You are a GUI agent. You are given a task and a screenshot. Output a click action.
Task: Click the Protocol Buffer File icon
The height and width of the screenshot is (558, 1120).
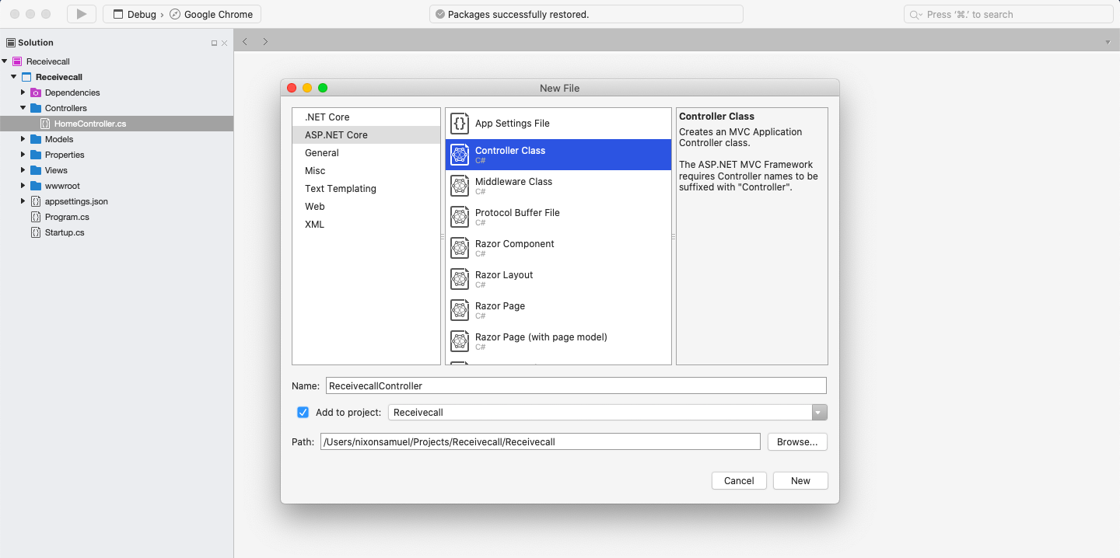(460, 217)
